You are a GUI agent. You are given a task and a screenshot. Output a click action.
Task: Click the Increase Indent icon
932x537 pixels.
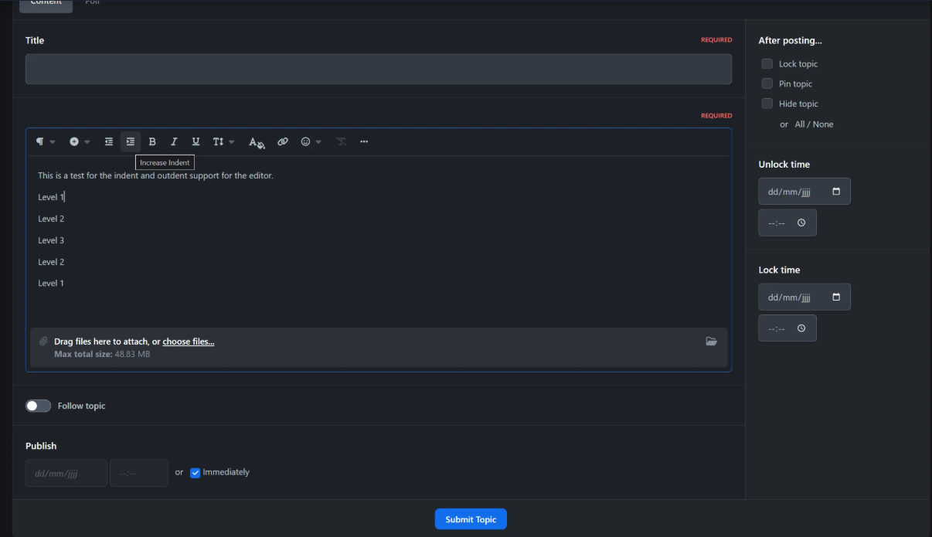click(131, 142)
